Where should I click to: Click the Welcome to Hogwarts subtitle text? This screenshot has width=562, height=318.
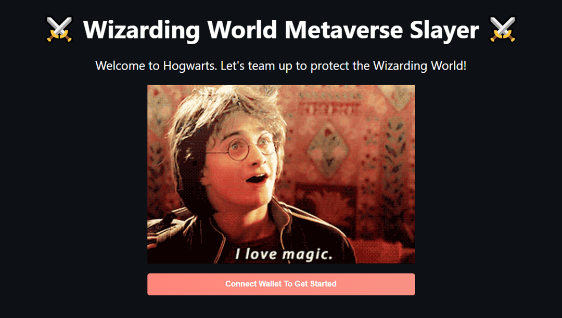coord(281,66)
